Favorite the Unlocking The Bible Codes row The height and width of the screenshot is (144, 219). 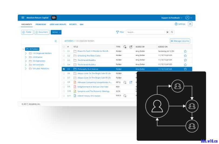point(185,56)
